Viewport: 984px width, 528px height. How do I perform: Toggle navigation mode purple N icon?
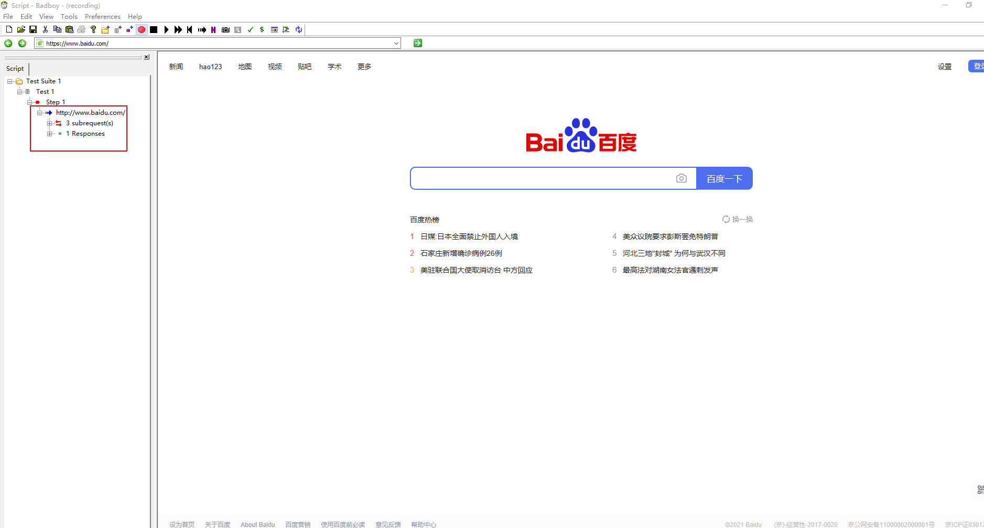pos(213,29)
